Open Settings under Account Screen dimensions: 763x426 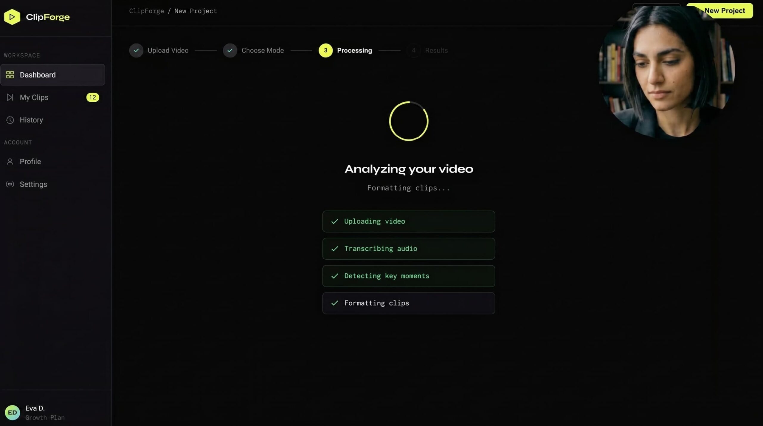point(53,184)
